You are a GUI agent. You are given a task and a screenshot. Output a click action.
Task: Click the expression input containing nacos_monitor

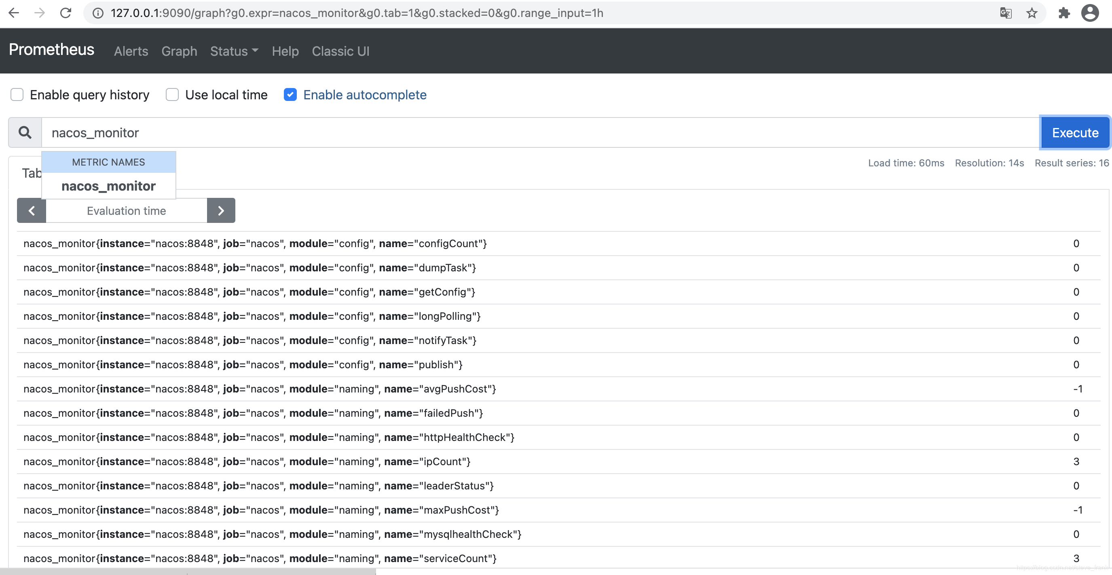541,132
